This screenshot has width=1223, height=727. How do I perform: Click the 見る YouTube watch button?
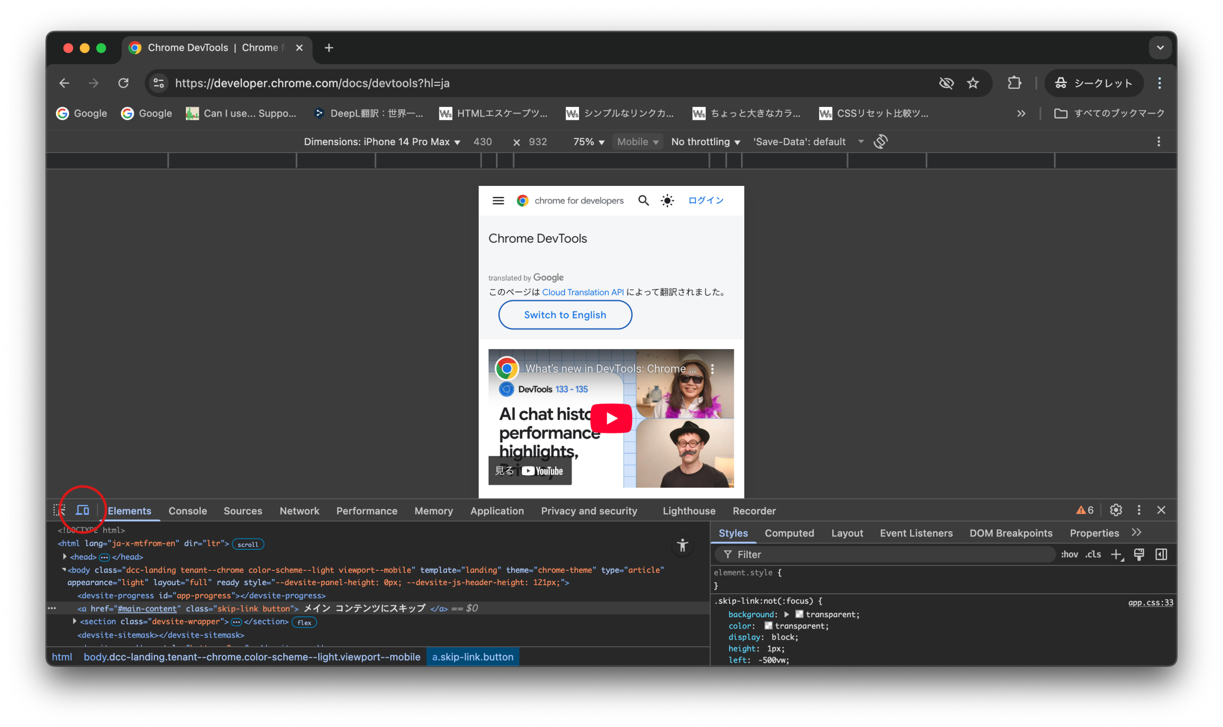pos(530,470)
